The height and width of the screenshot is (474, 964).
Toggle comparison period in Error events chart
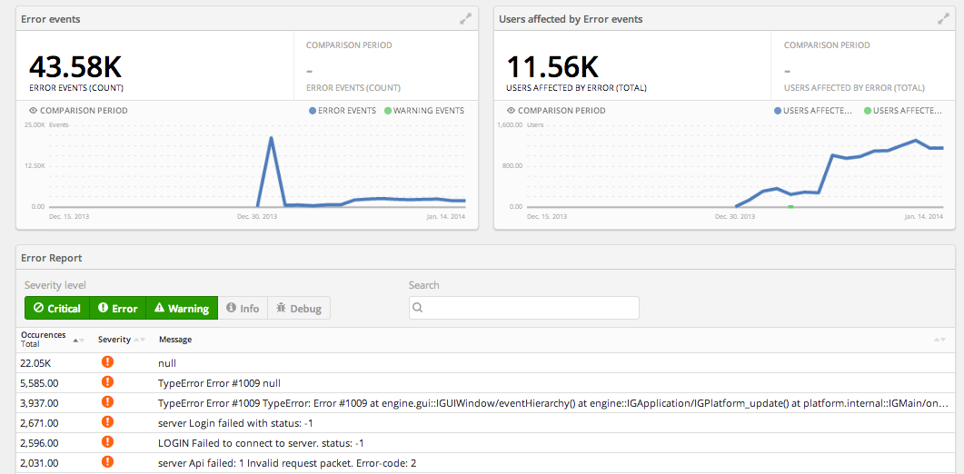coord(78,111)
